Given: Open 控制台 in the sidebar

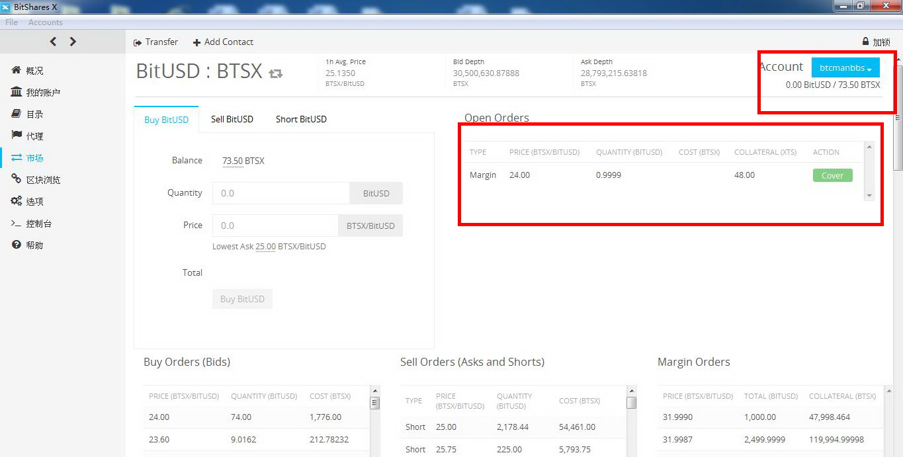Looking at the screenshot, I should pyautogui.click(x=39, y=224).
